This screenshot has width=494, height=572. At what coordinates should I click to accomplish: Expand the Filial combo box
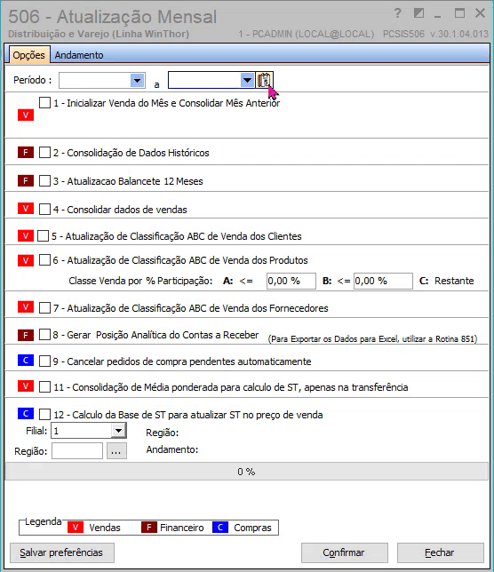(x=118, y=431)
